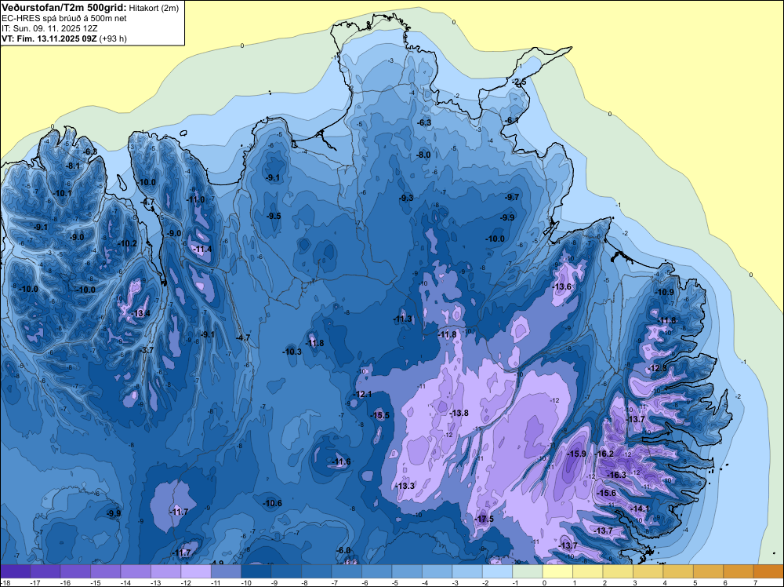Click the -11.4 temperature value
The height and width of the screenshot is (587, 784).
[203, 250]
